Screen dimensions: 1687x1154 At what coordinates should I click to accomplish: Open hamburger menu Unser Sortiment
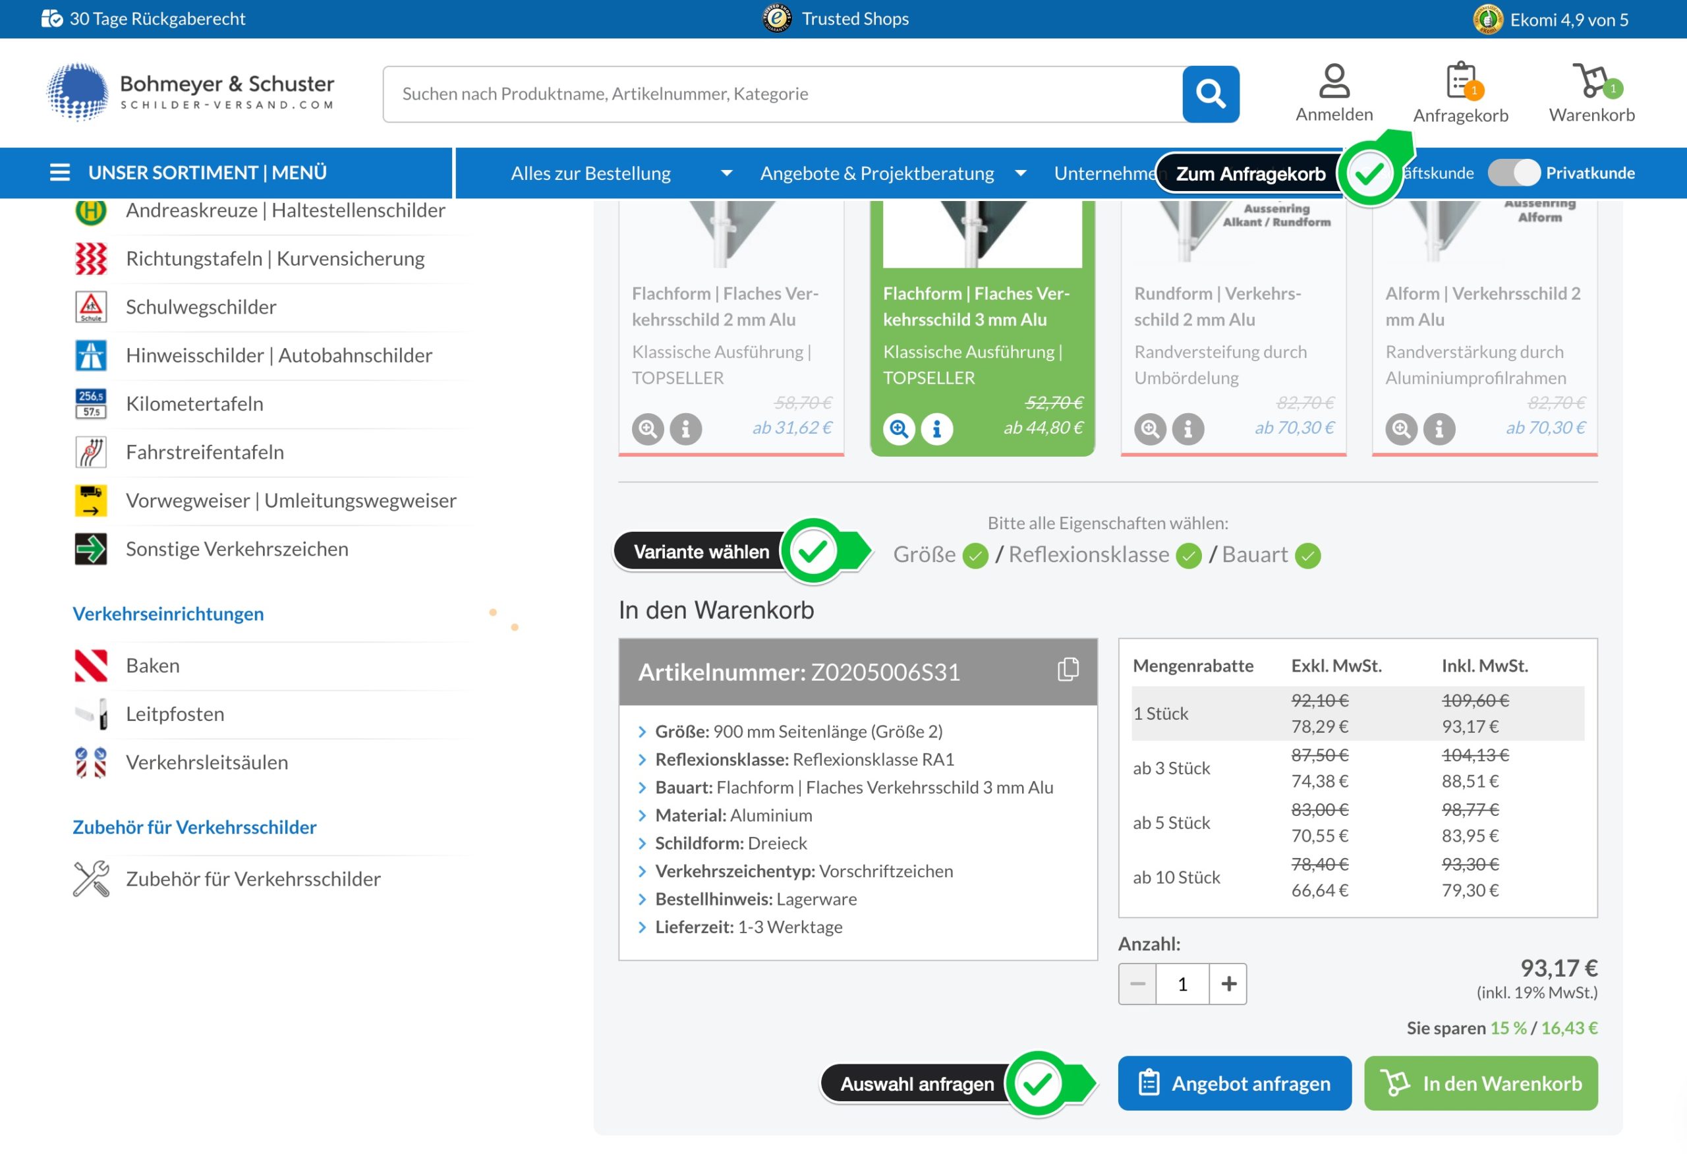pos(60,173)
